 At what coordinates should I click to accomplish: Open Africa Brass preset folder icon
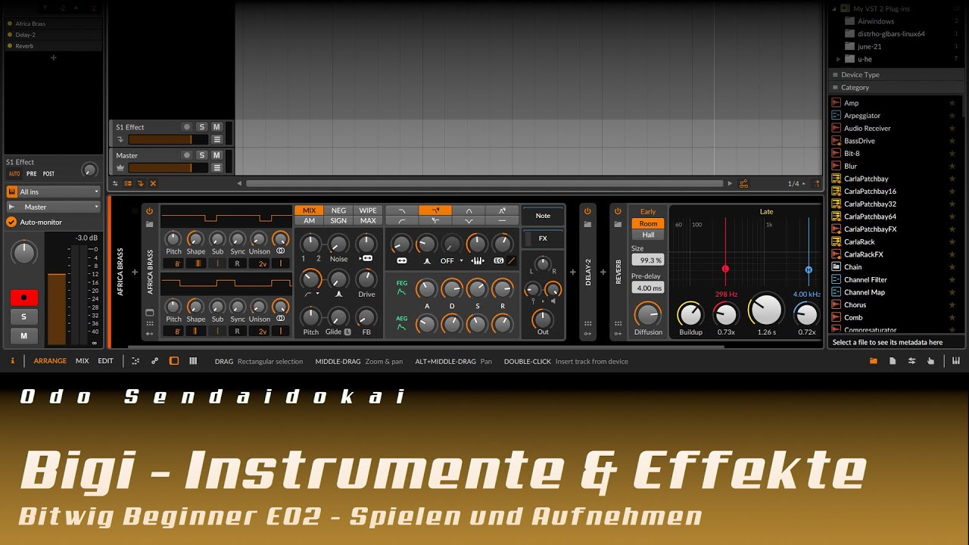click(149, 224)
